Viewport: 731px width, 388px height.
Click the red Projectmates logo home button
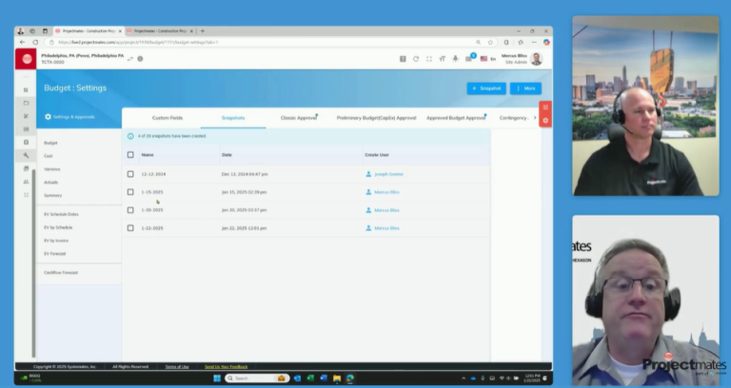(26, 59)
